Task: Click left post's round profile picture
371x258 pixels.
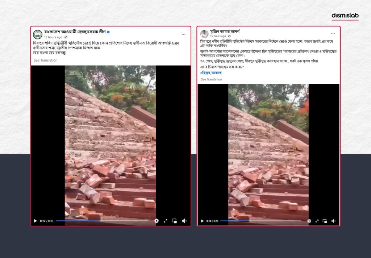Action: point(38,34)
